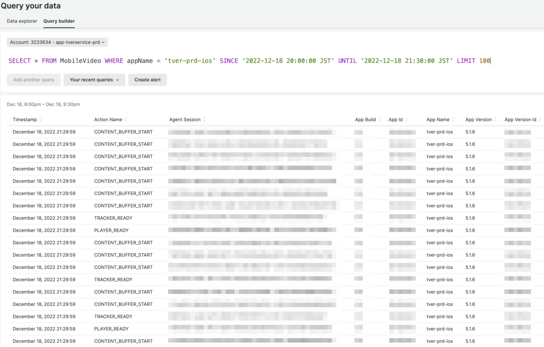The height and width of the screenshot is (347, 544).
Task: Click the App Name column sort icon
Action: [454, 119]
